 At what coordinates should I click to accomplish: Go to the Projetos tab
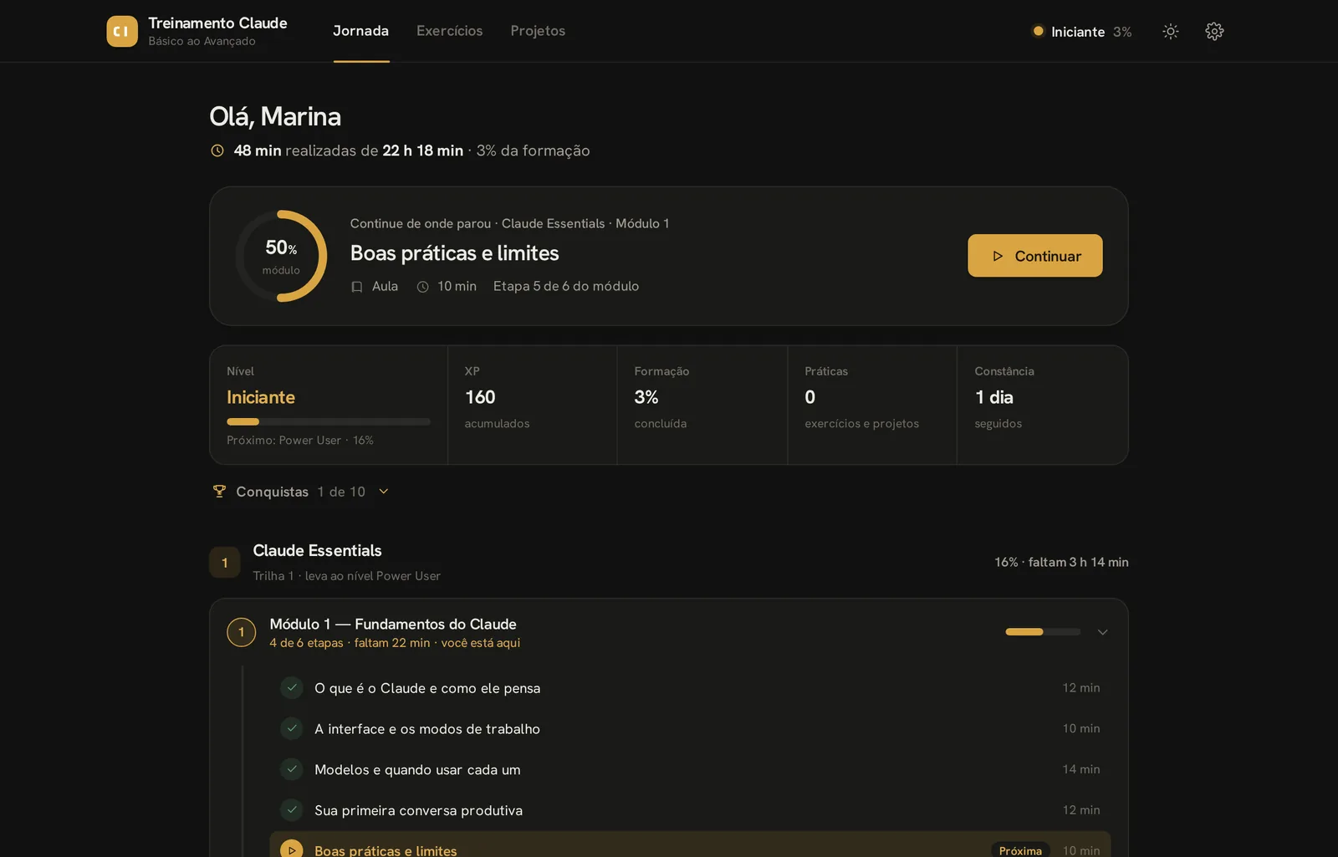coord(538,31)
